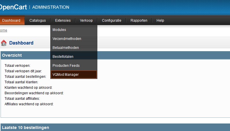Open the Verkoop menu
This screenshot has width=230, height=131.
[x=86, y=21]
